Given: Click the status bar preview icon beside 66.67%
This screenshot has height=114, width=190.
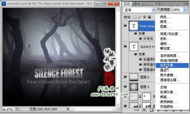Looking at the screenshot, I should (x=17, y=109).
